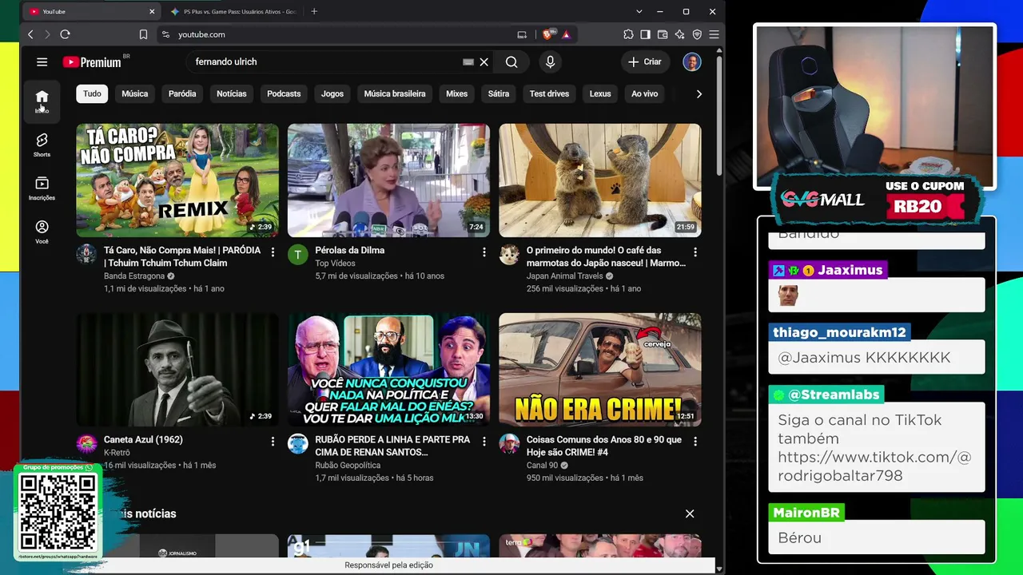
Task: Open the K-Retrô channel avatar
Action: point(86,444)
